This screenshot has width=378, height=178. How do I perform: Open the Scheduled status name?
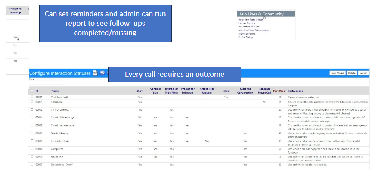click(56, 102)
